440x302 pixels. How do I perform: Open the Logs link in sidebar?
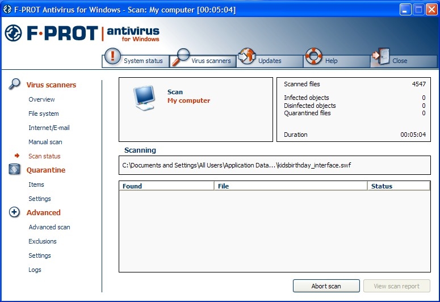point(35,270)
